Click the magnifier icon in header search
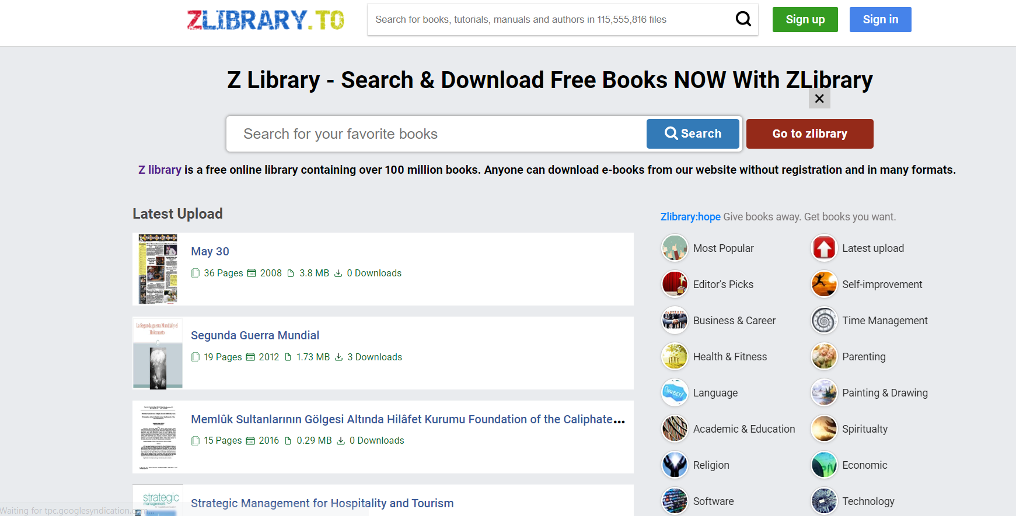 tap(743, 19)
